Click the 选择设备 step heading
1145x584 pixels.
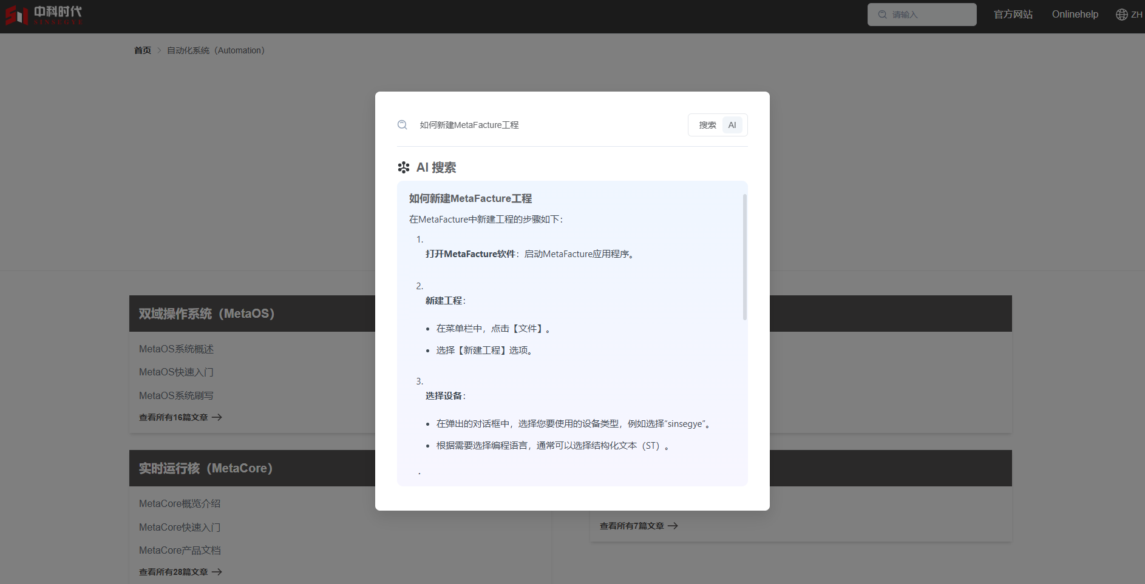446,396
